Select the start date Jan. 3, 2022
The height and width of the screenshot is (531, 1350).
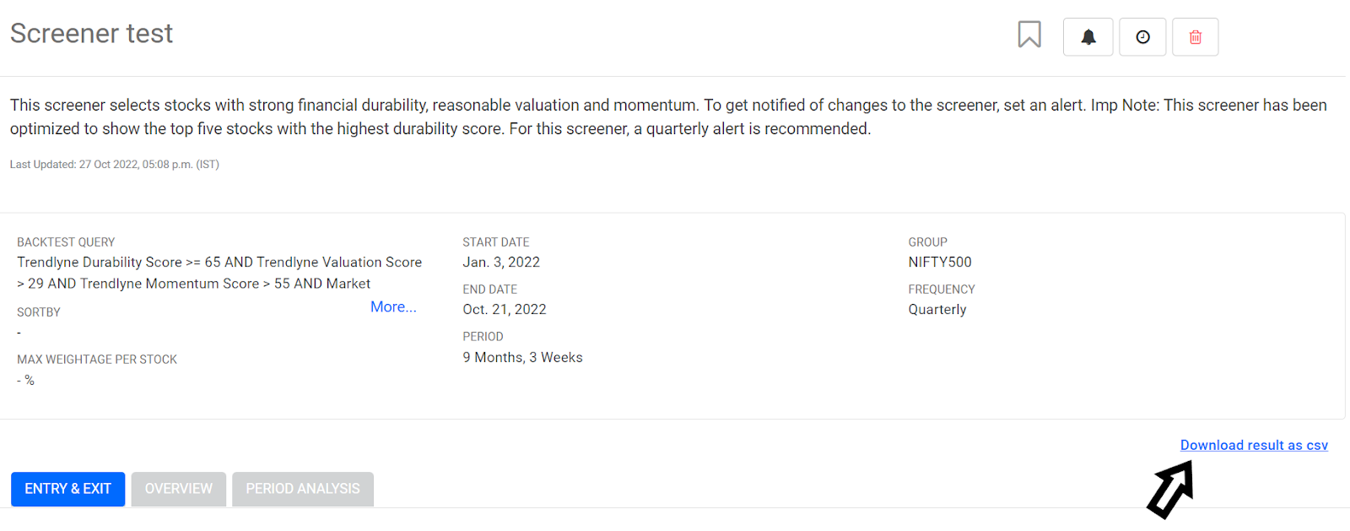tap(501, 262)
